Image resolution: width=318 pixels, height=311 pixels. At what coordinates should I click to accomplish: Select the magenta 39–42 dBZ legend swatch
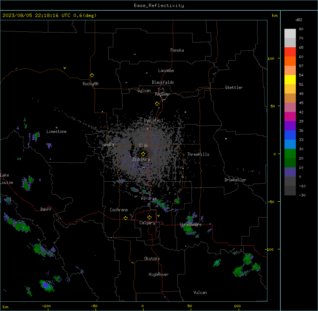290,116
